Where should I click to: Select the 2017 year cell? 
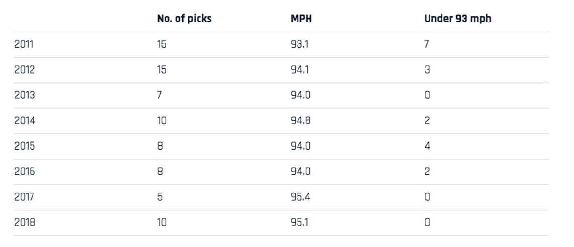(x=24, y=197)
